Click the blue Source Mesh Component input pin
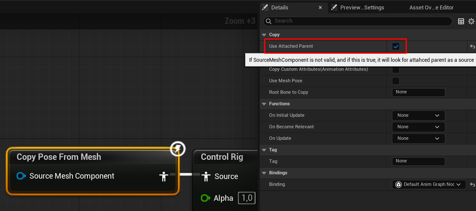 [20, 176]
